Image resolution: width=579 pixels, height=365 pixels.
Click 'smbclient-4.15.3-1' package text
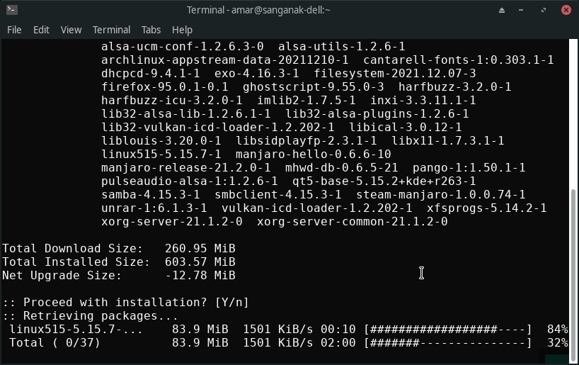[278, 195]
